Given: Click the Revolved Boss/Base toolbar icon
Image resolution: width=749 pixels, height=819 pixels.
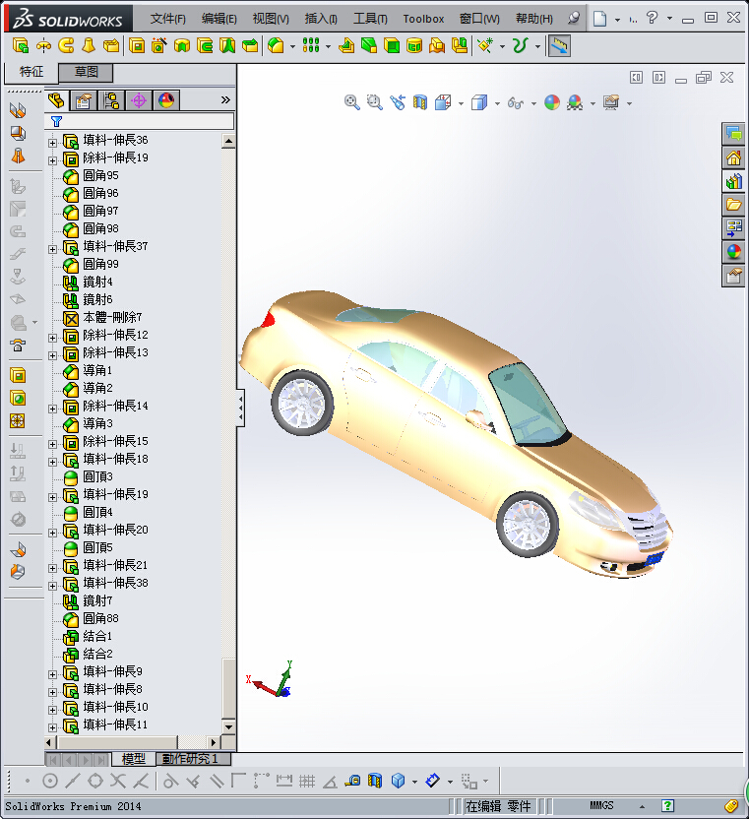Looking at the screenshot, I should (x=43, y=46).
